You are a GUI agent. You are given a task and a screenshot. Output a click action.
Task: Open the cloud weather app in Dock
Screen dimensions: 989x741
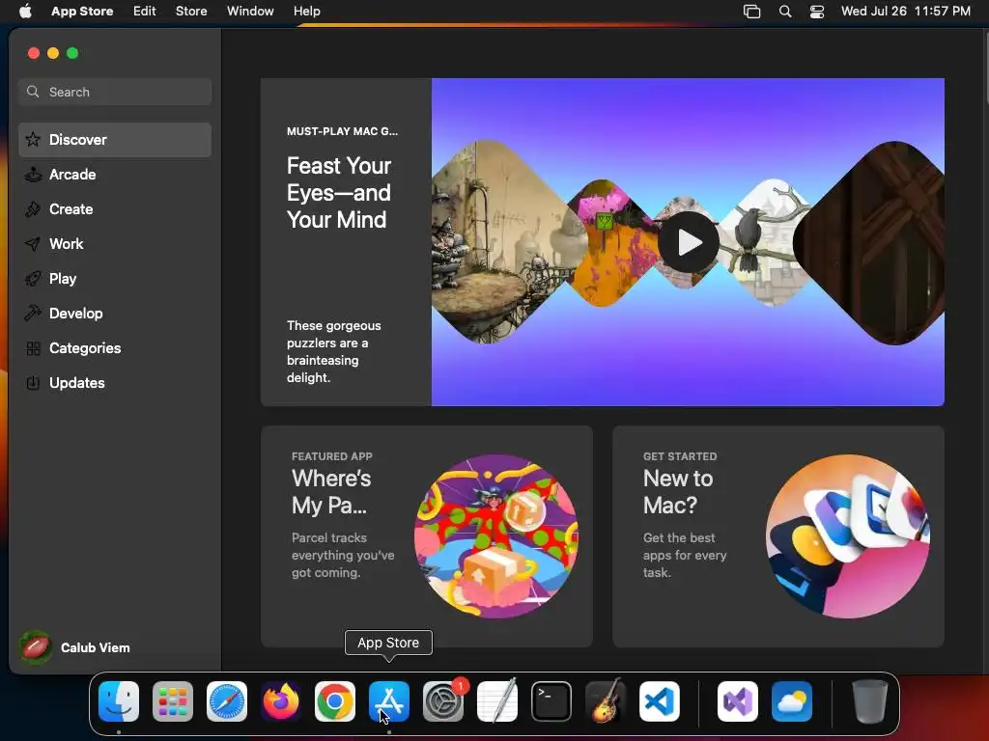click(x=792, y=701)
